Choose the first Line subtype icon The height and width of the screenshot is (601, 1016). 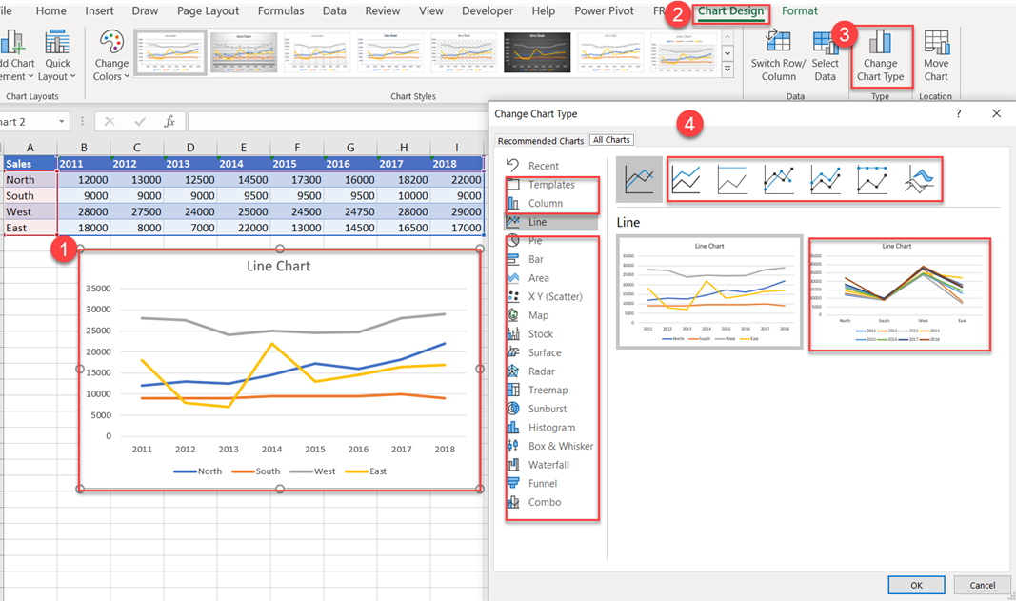tap(639, 180)
